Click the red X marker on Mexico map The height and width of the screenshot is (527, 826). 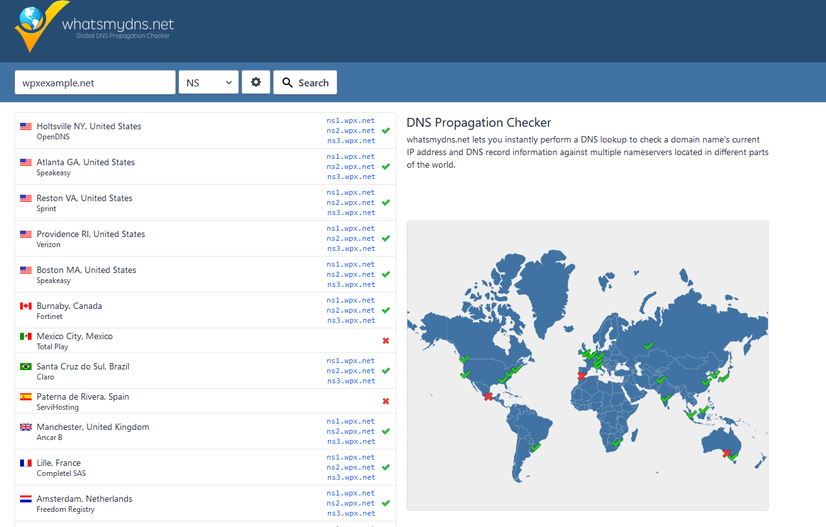pyautogui.click(x=488, y=397)
